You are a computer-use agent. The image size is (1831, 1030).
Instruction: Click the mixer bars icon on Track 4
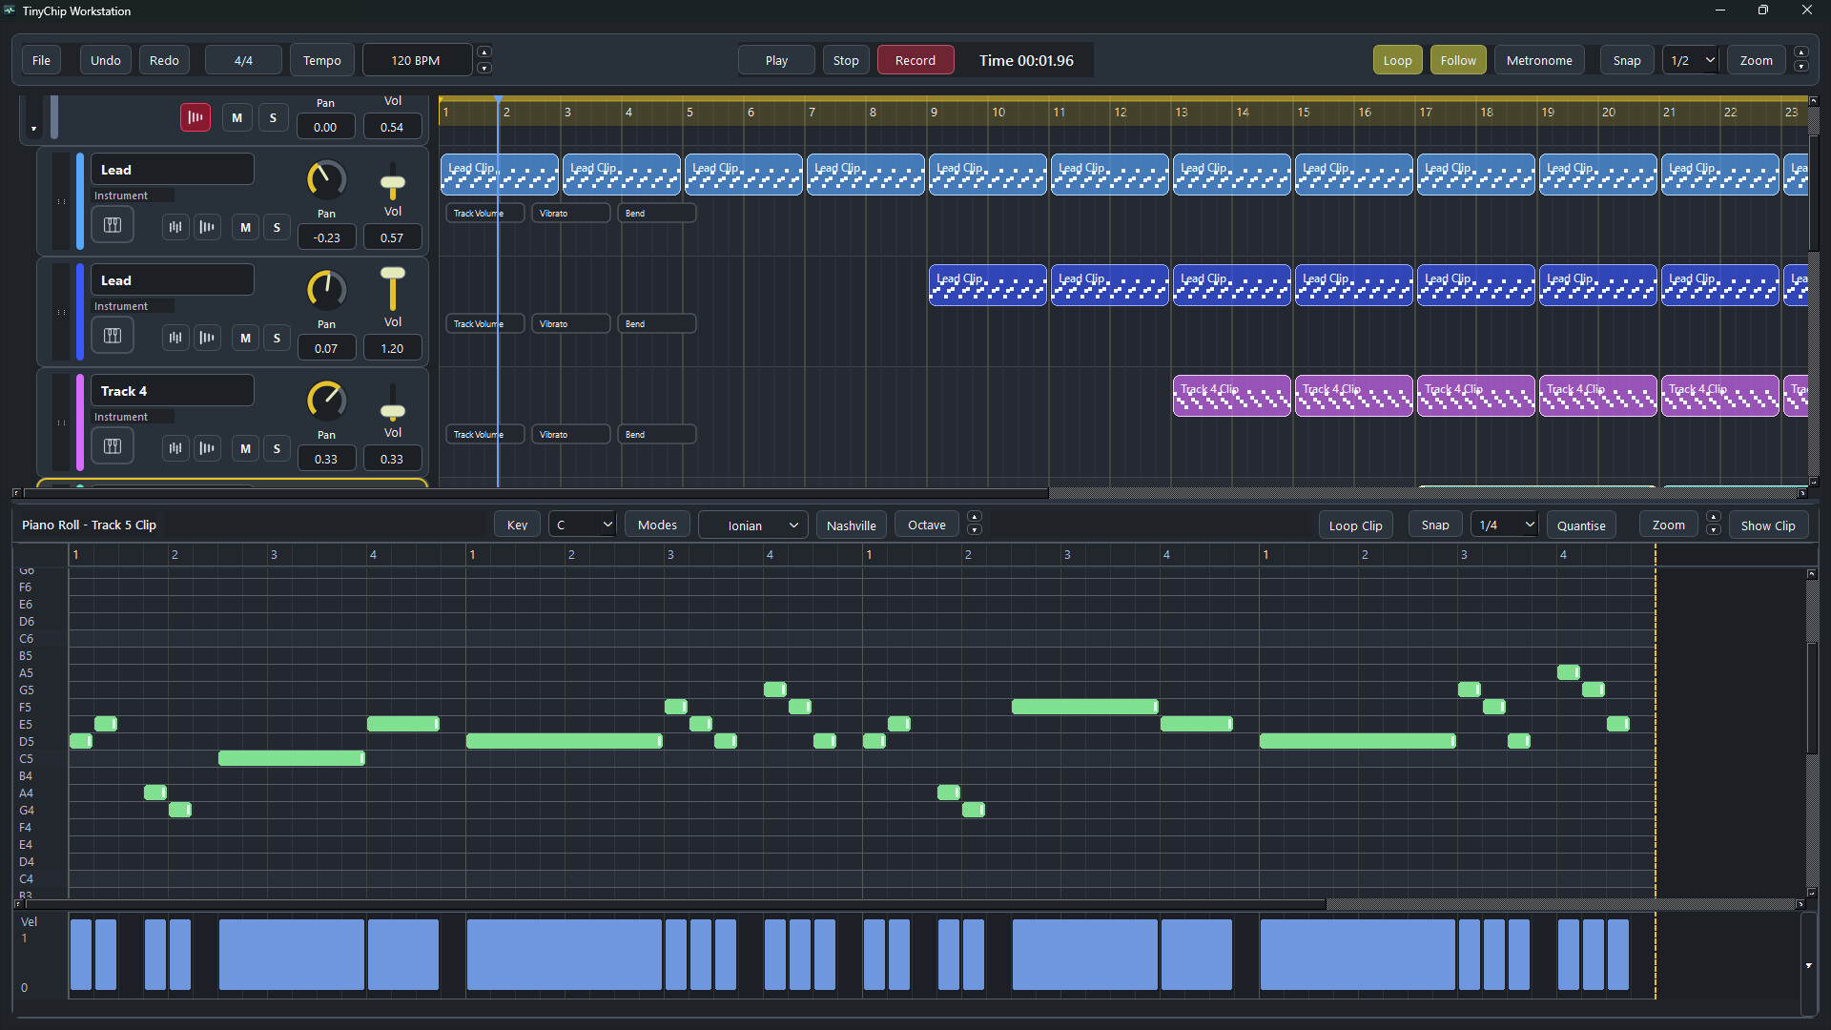(175, 448)
